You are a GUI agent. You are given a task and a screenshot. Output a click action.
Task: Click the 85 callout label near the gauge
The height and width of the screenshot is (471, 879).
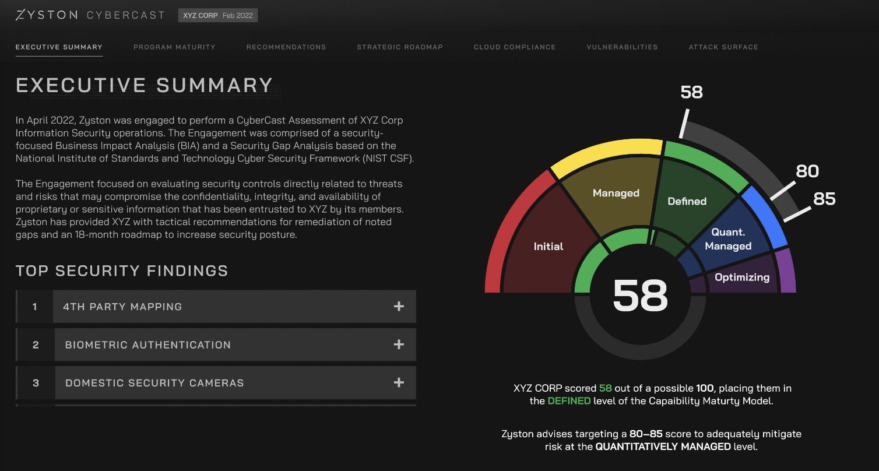[824, 199]
